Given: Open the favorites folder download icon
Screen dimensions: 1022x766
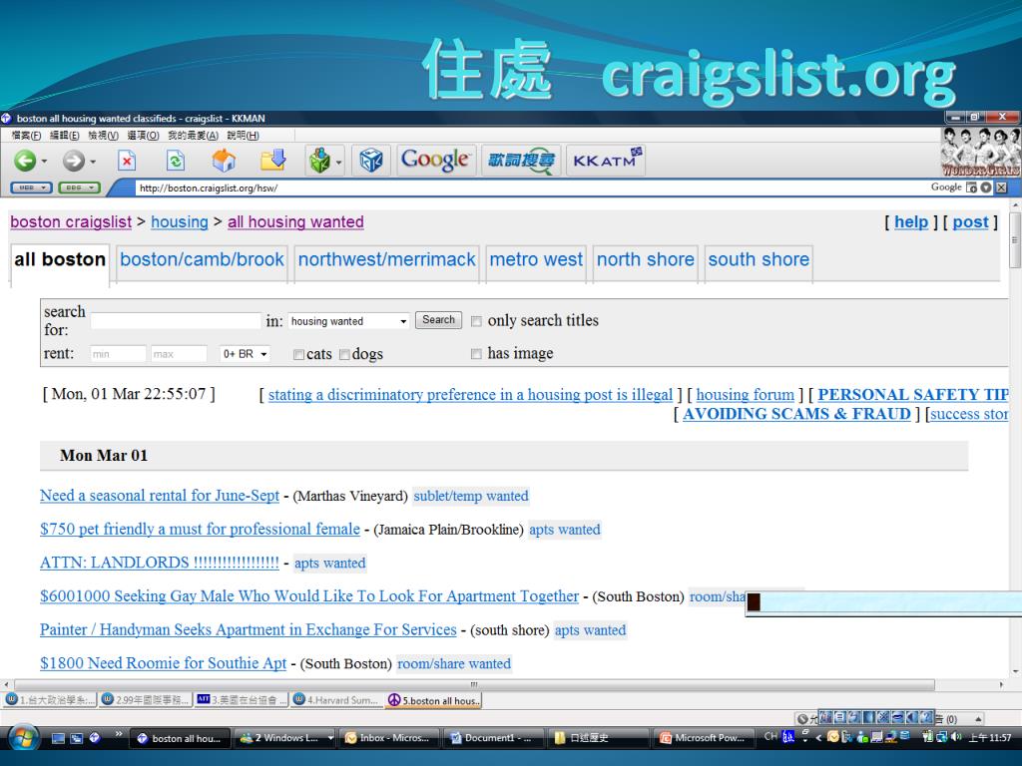Looking at the screenshot, I should [273, 161].
